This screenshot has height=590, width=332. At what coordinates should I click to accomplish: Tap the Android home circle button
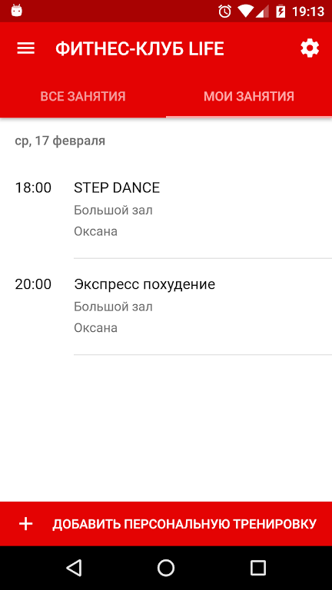pyautogui.click(x=166, y=568)
